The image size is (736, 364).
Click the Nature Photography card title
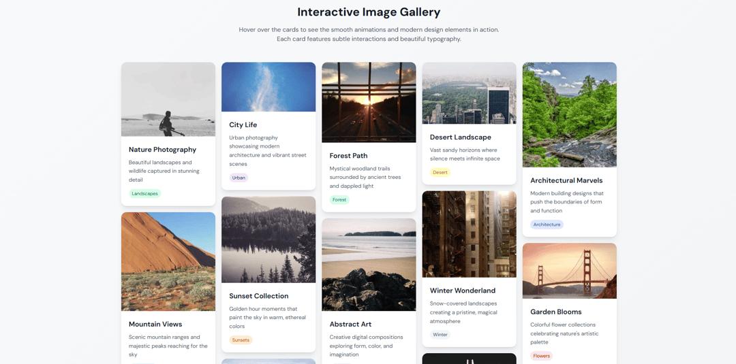162,150
